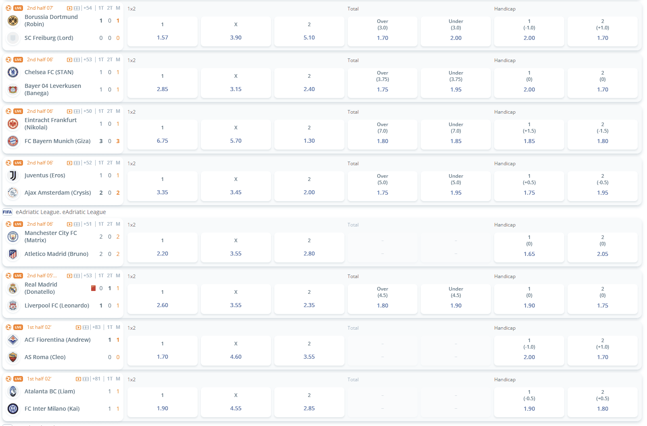Screen dimensions: 647x426
Task: Click the Eintracht Frankfurt logo
Action: (x=13, y=124)
